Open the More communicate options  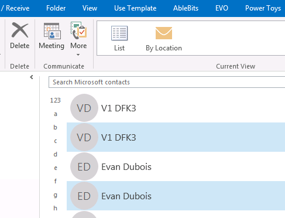[78, 39]
